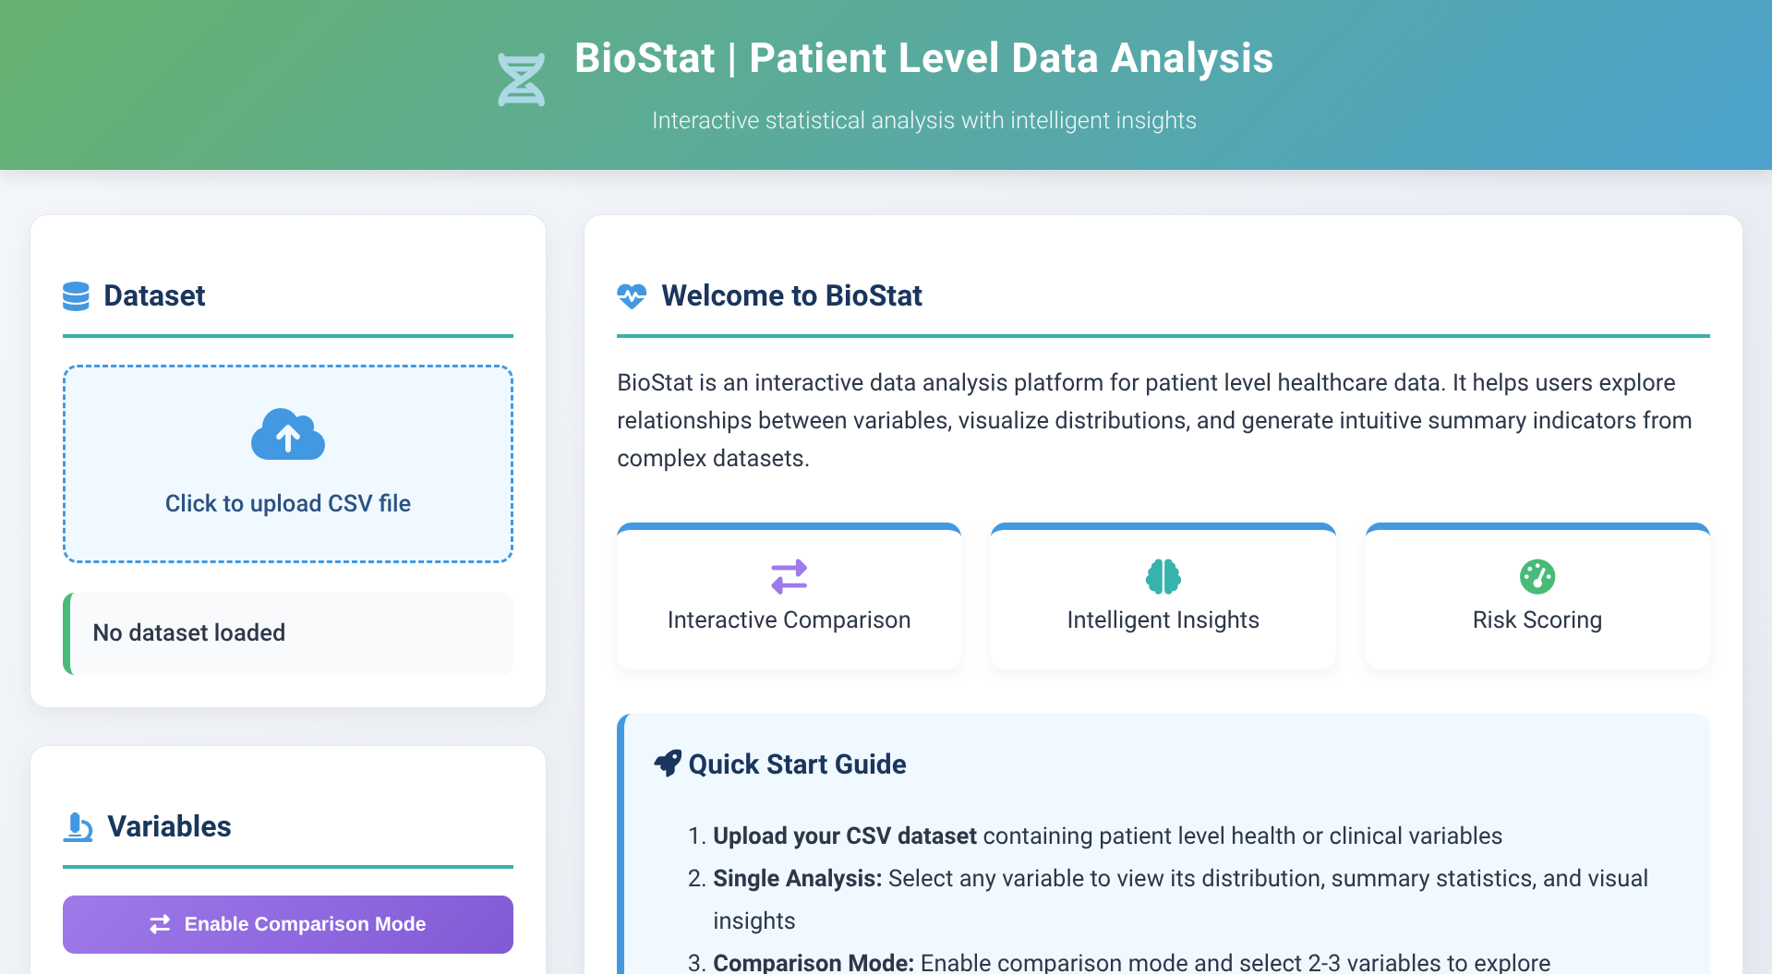
Task: Click the rocket icon beside Quick Start
Action: (x=668, y=764)
